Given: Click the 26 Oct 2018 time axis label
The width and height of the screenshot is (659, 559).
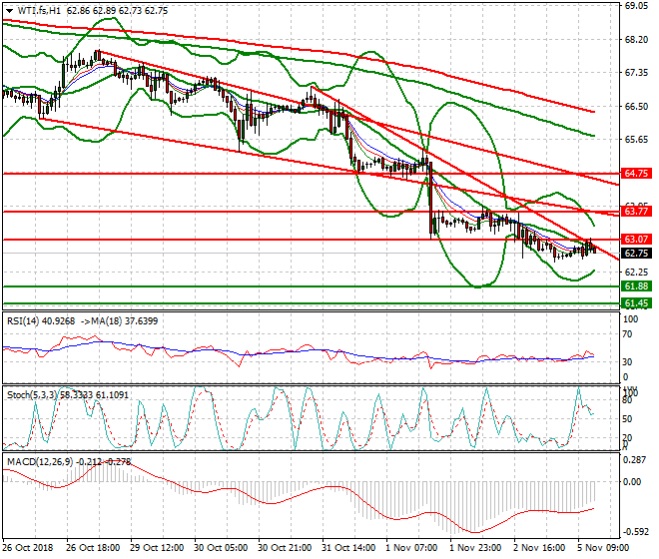Looking at the screenshot, I should point(28,548).
